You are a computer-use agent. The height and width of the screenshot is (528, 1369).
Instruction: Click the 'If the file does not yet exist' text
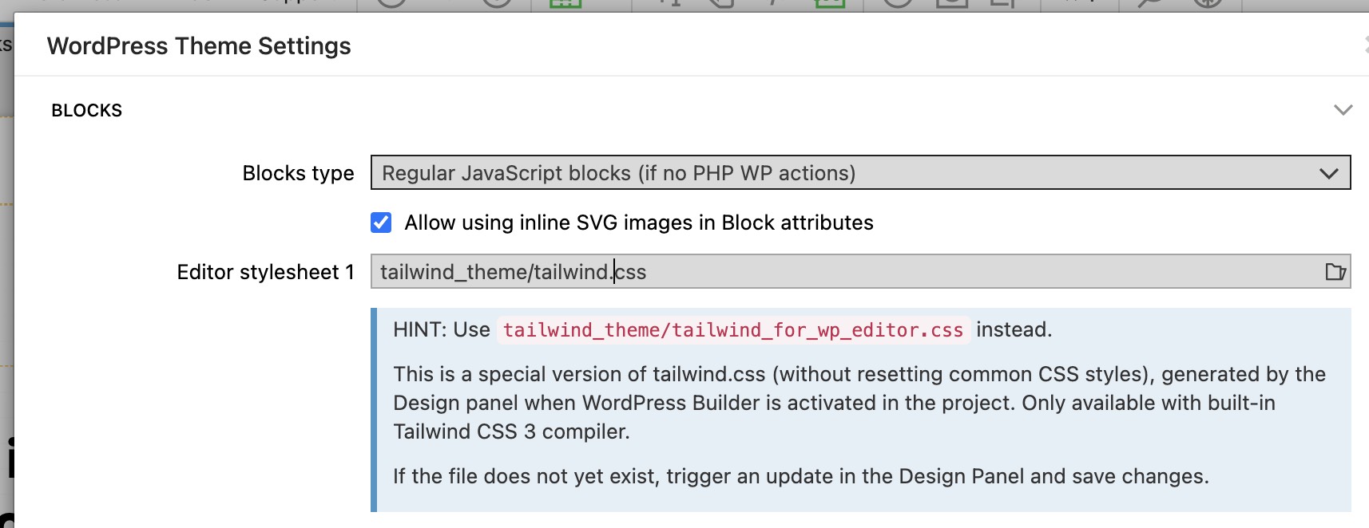(x=801, y=476)
